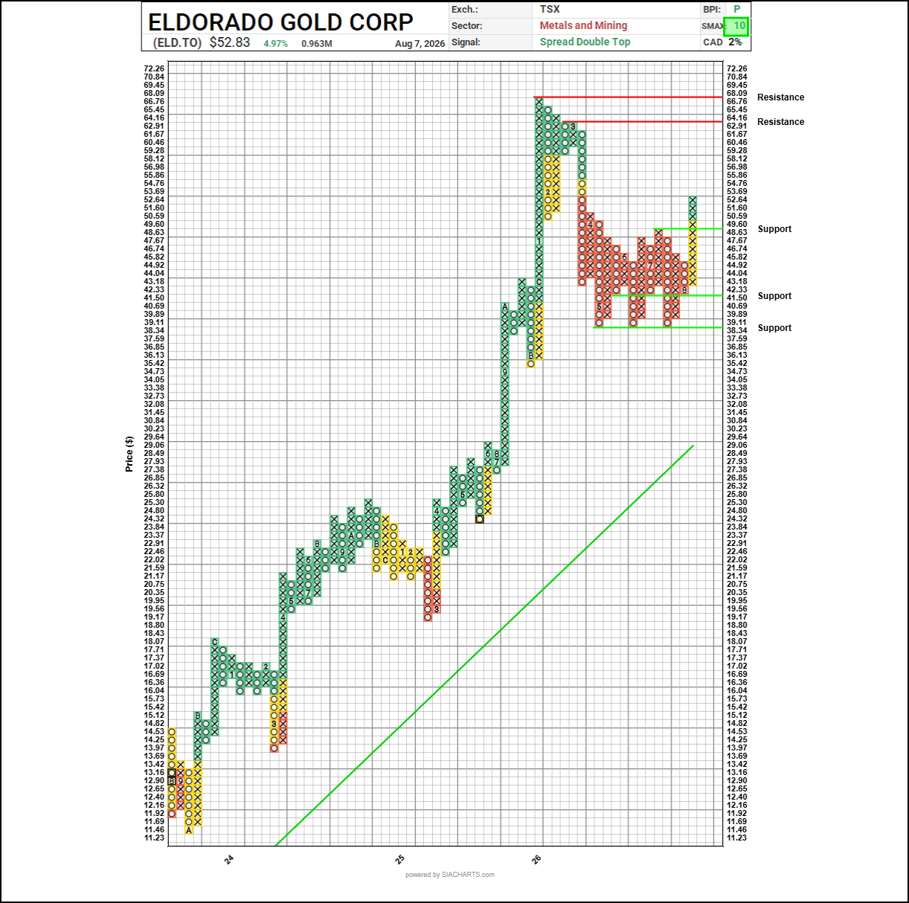909x903 pixels.
Task: Click the $52.83 price value
Action: tap(230, 42)
